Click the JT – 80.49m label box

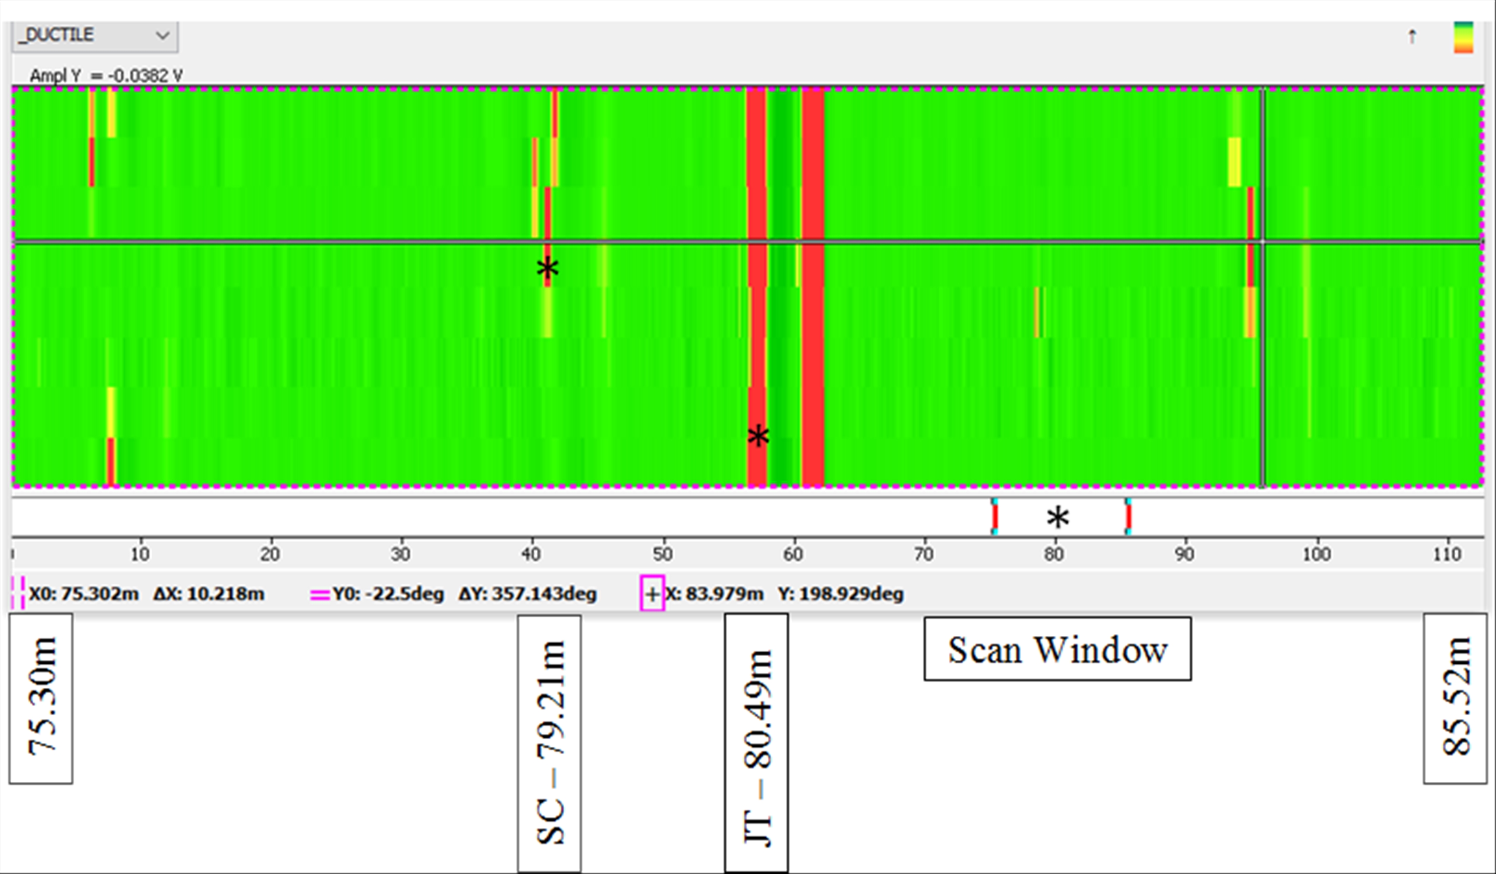coord(756,743)
